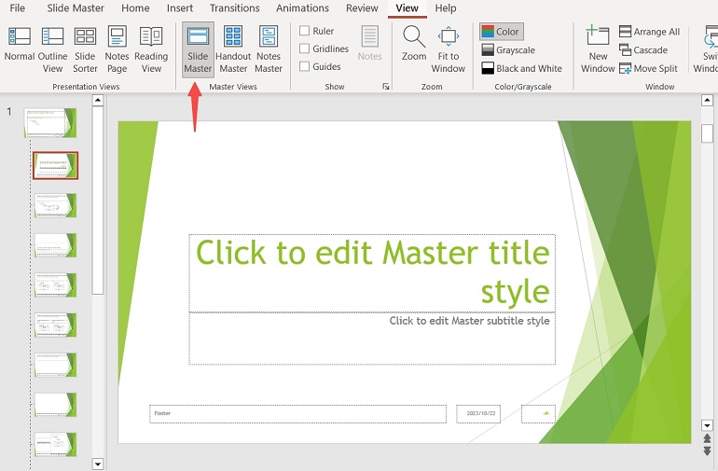Open Handout Master view

point(233,48)
